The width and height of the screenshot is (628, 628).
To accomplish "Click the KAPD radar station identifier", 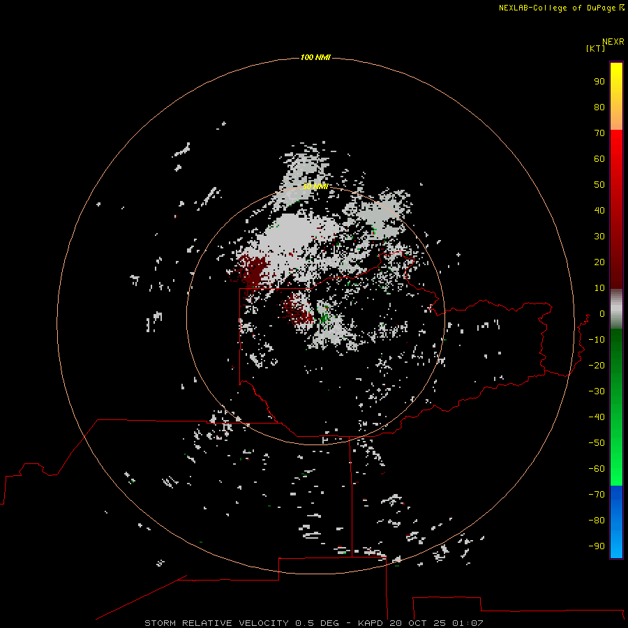I will [x=371, y=623].
